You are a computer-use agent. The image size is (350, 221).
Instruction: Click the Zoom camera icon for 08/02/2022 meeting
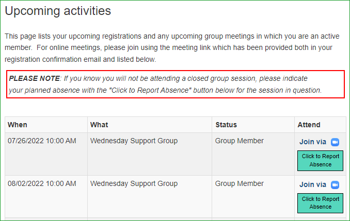335,185
